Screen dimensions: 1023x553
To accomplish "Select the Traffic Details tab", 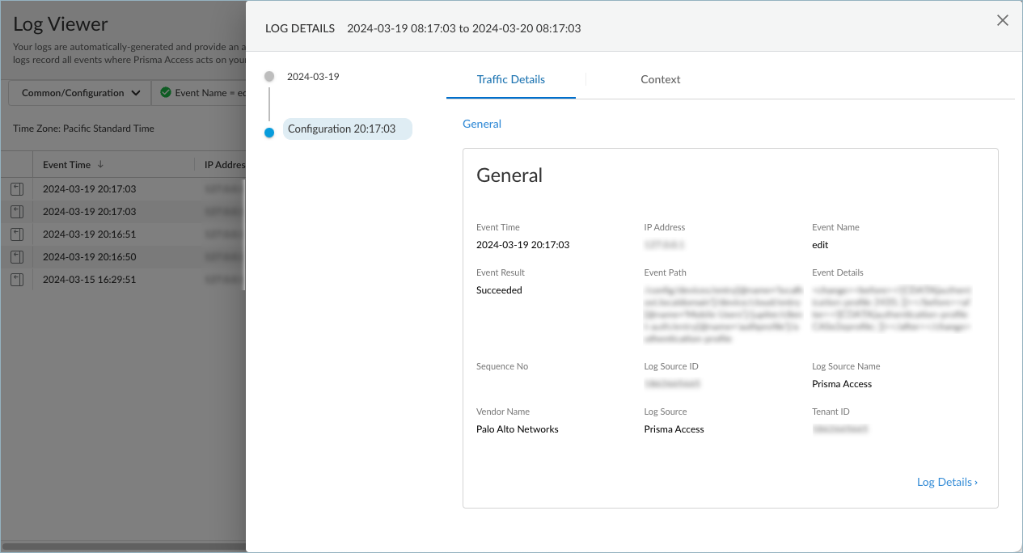I will 510,79.
